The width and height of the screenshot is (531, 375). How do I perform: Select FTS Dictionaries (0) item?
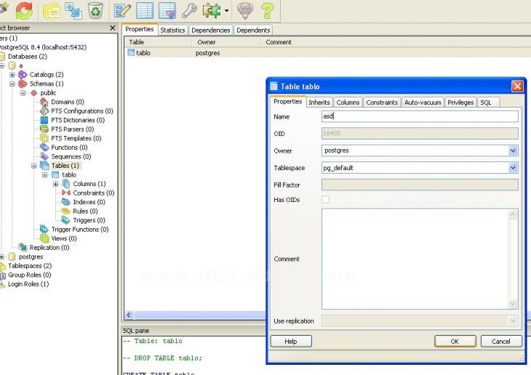tap(78, 120)
